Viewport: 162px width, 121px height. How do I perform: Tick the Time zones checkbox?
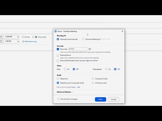click(x=33, y=37)
